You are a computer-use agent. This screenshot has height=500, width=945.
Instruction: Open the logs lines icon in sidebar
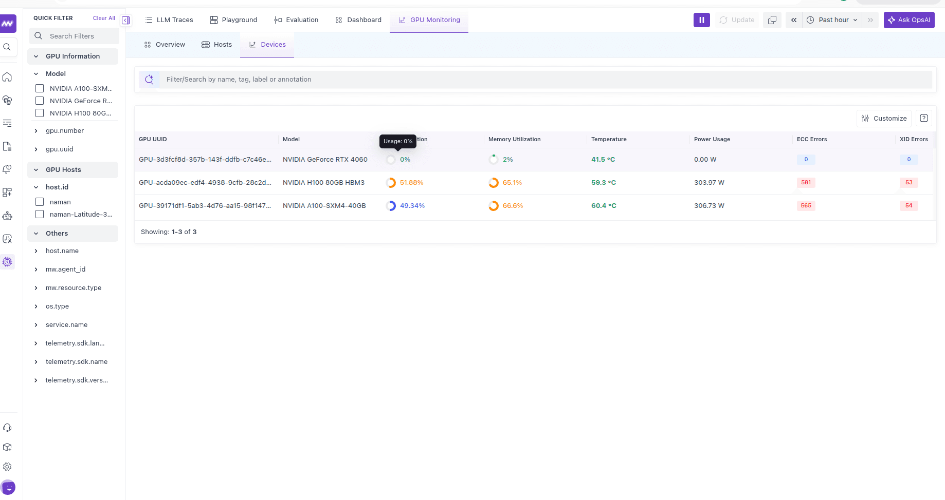(7, 123)
